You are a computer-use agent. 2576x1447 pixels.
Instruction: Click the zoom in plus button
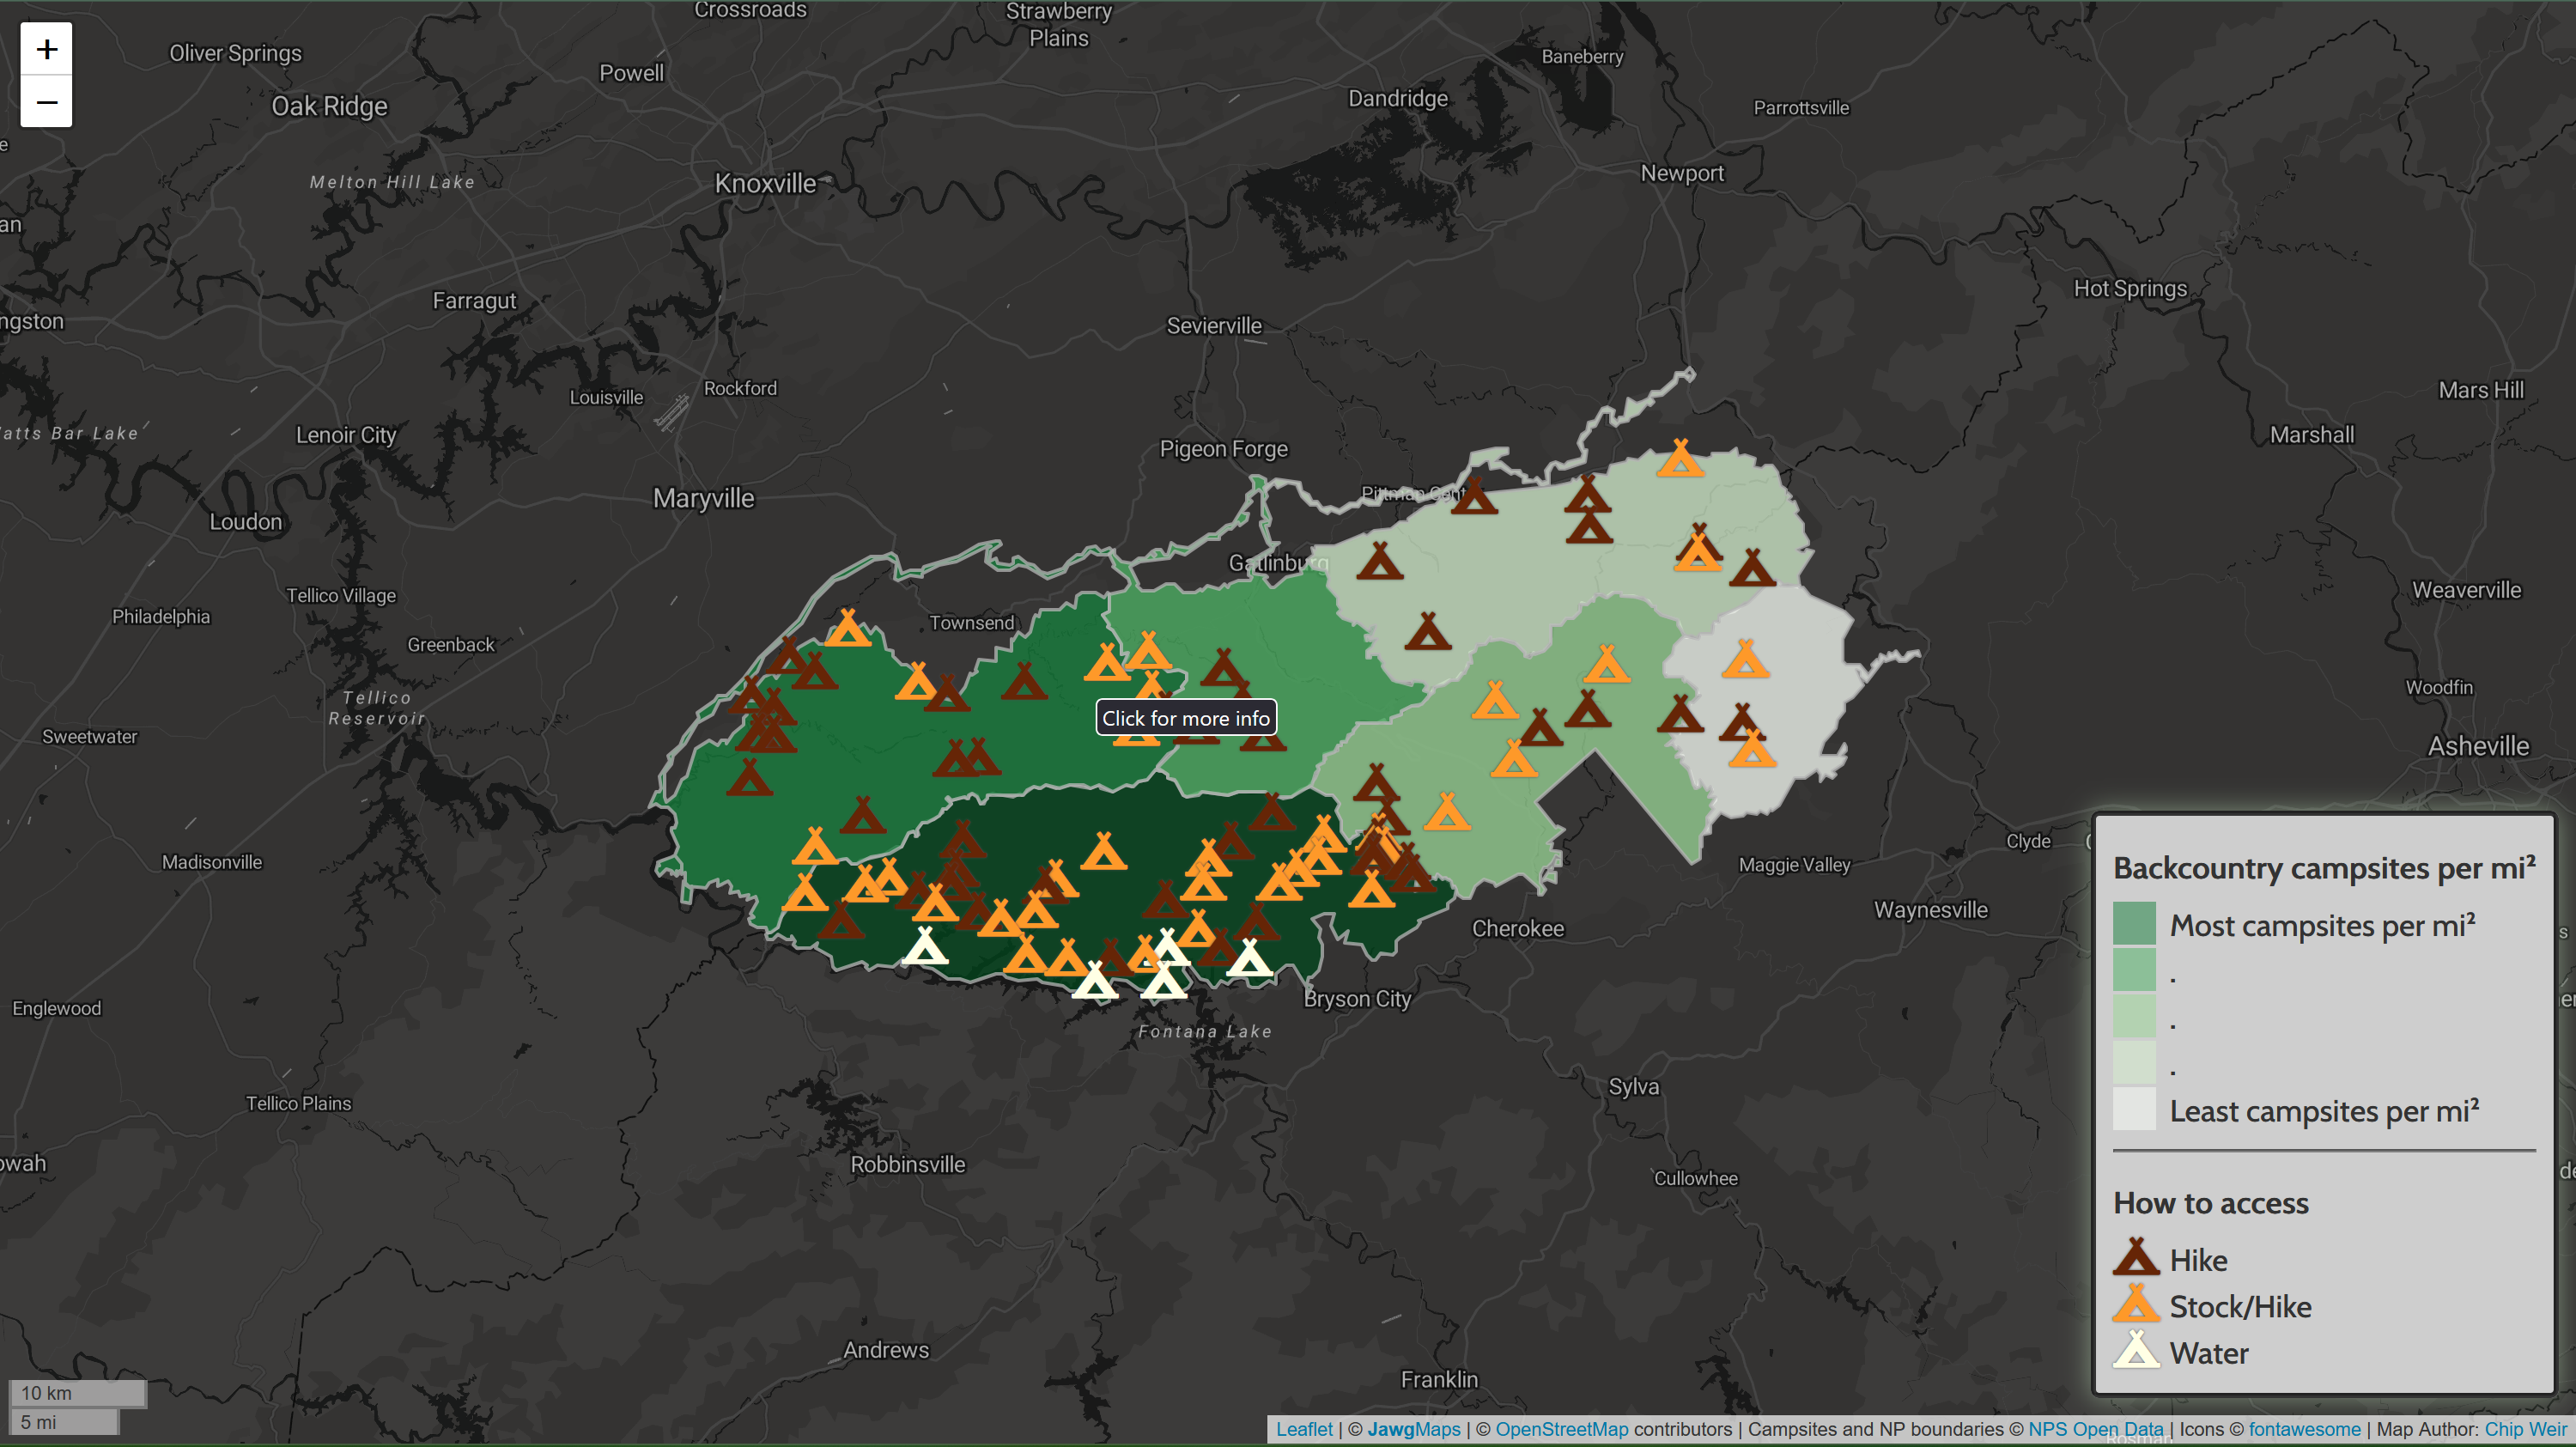[x=46, y=49]
